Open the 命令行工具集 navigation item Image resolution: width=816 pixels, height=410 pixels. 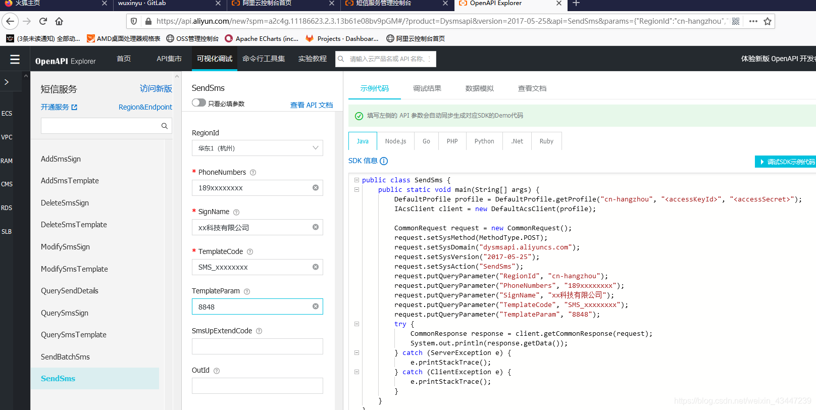(264, 59)
